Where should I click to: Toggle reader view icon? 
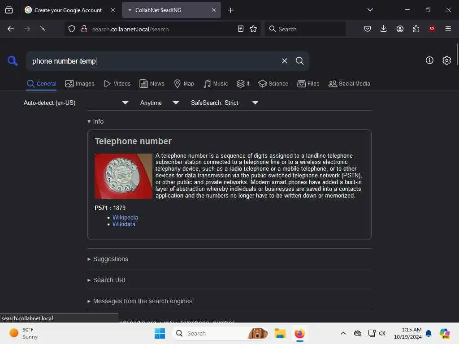[241, 29]
